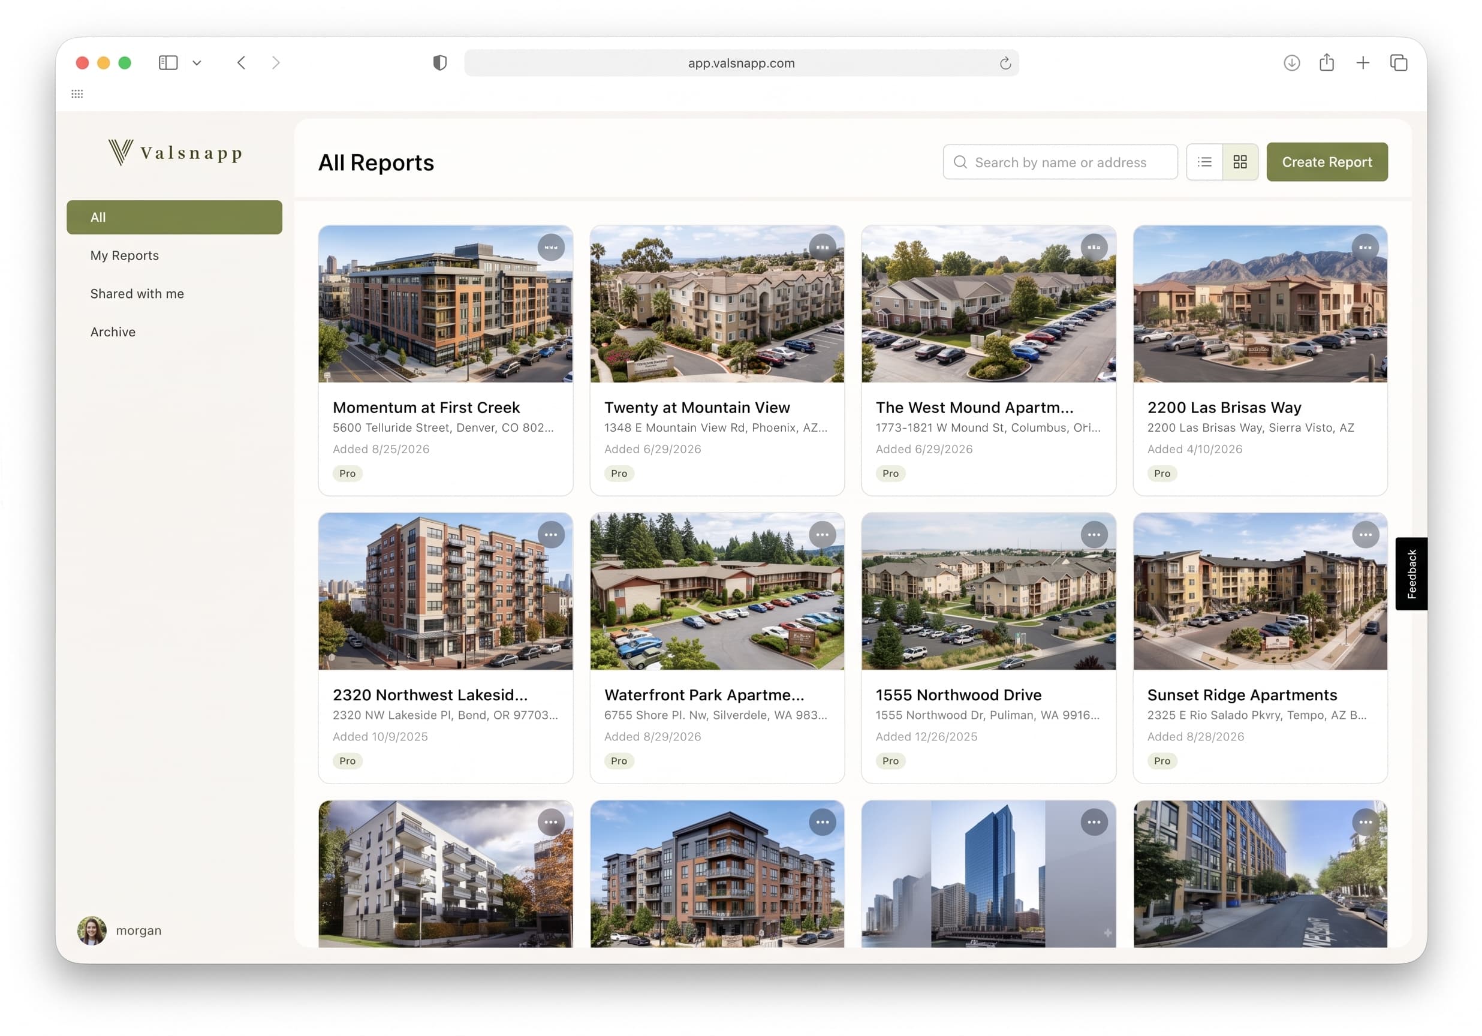Open more options on West Mound Apartments card
This screenshot has height=1036, width=1482.
tap(1094, 247)
